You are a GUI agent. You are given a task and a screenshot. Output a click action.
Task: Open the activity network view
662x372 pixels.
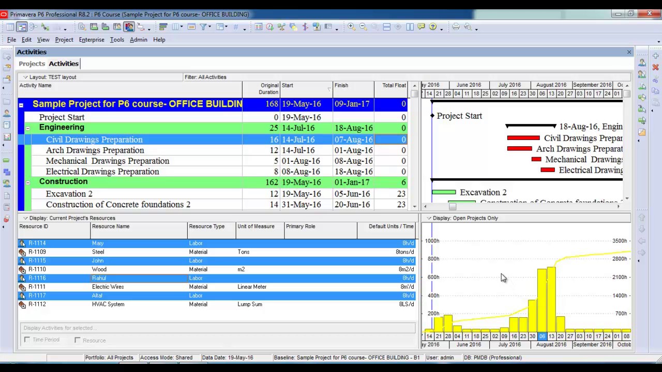point(33,27)
